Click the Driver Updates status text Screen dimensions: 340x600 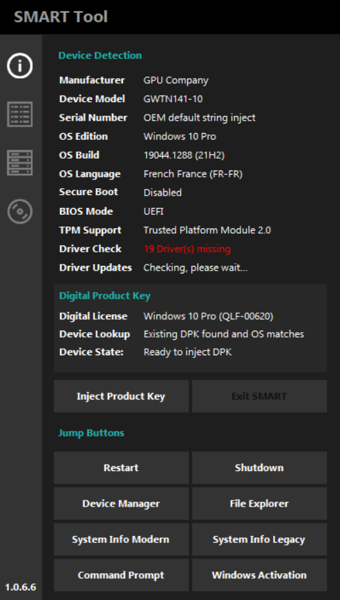[195, 268]
